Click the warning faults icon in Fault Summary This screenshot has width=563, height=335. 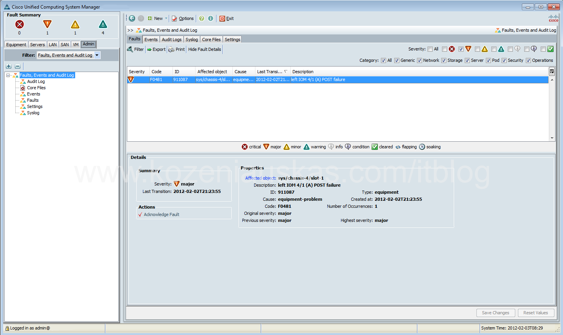(103, 24)
